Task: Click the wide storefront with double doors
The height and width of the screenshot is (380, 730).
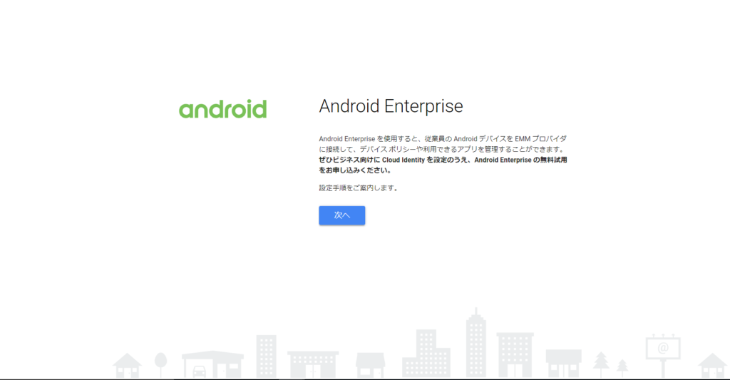Action: click(x=313, y=364)
